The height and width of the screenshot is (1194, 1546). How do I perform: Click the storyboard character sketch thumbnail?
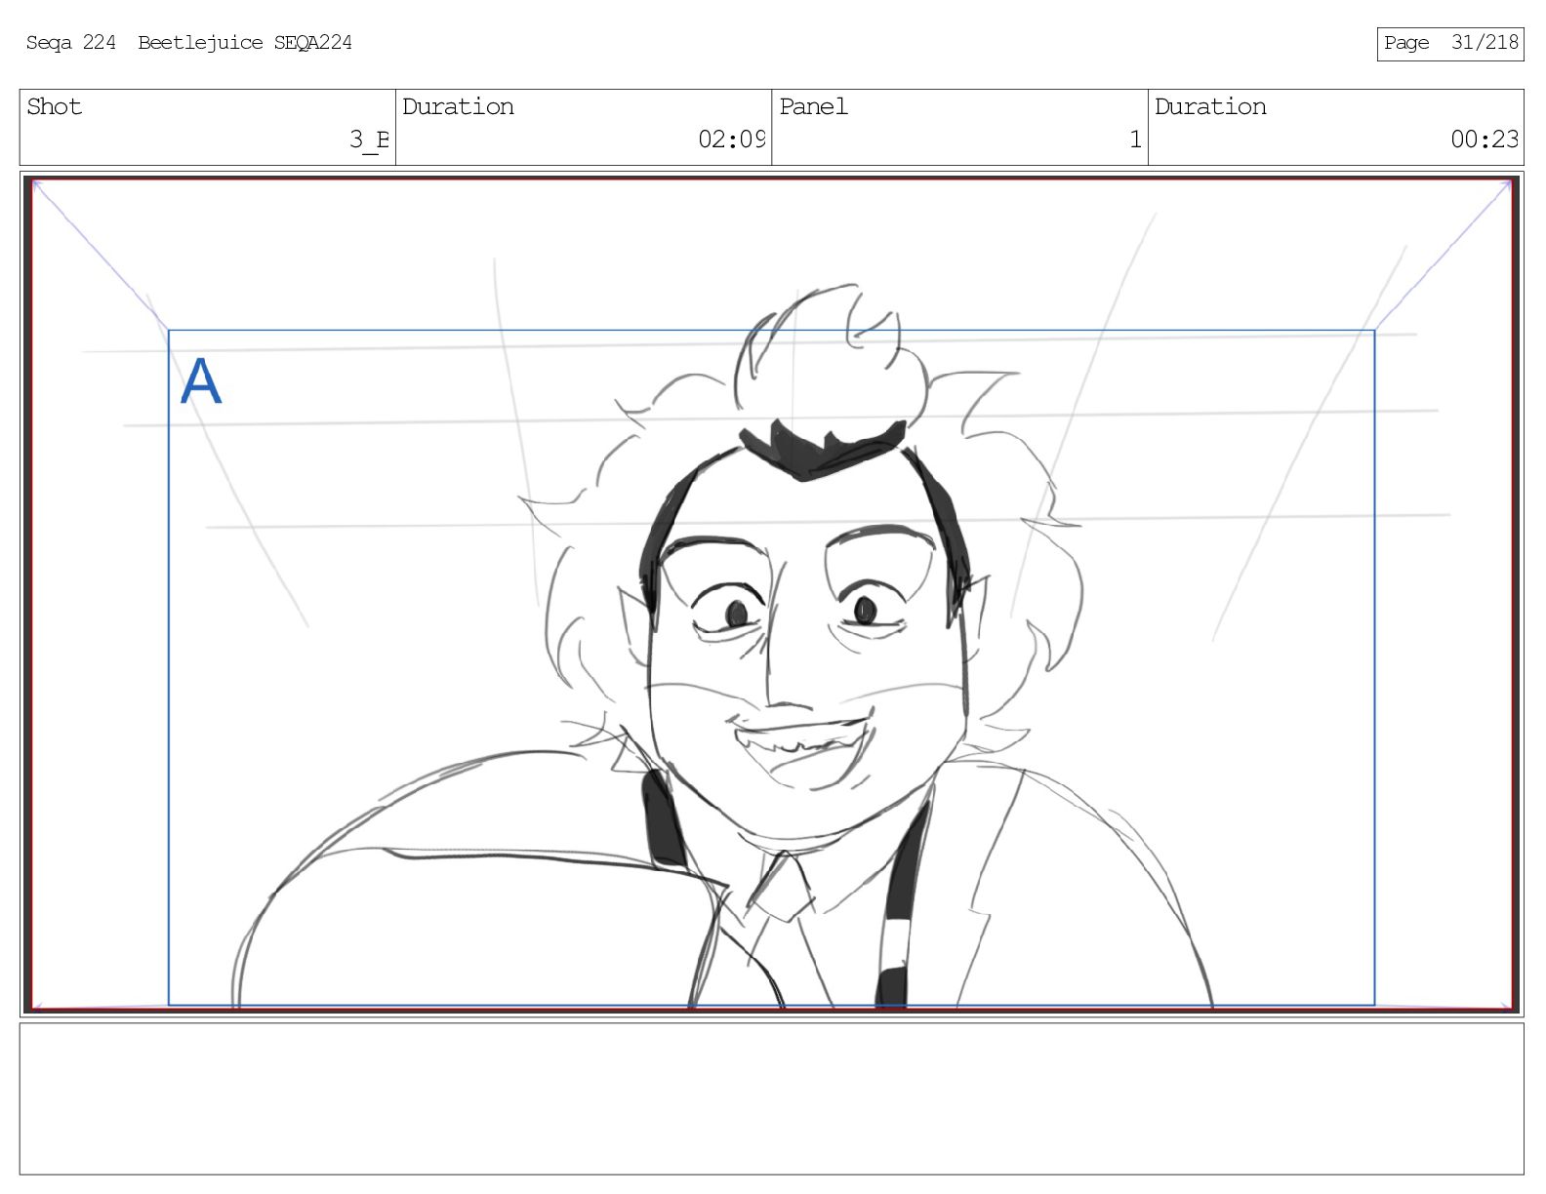[771, 593]
